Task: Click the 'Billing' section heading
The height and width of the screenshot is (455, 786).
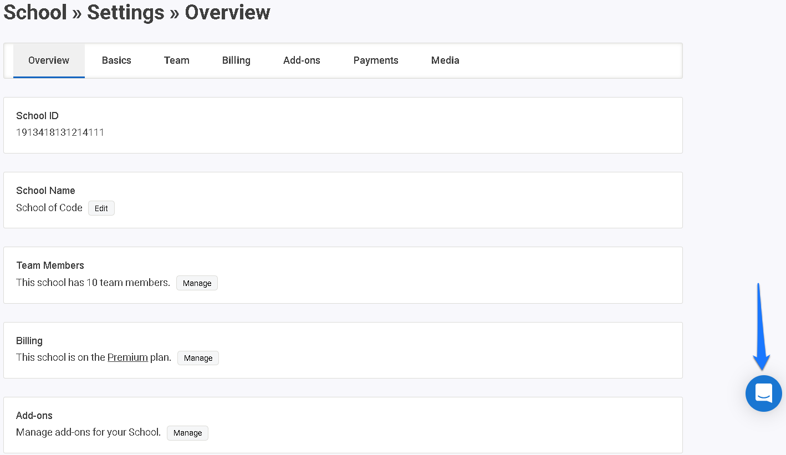Action: point(29,341)
